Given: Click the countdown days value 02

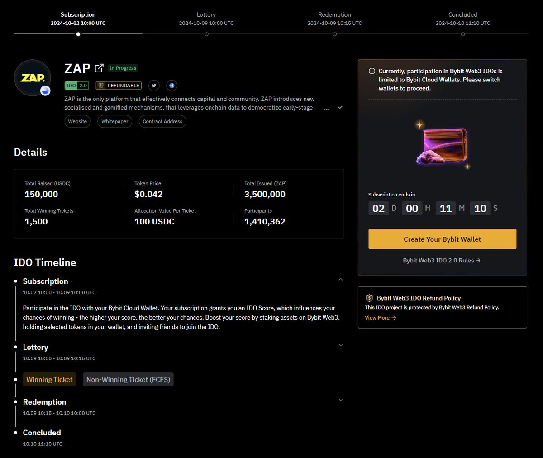Looking at the screenshot, I should [378, 208].
